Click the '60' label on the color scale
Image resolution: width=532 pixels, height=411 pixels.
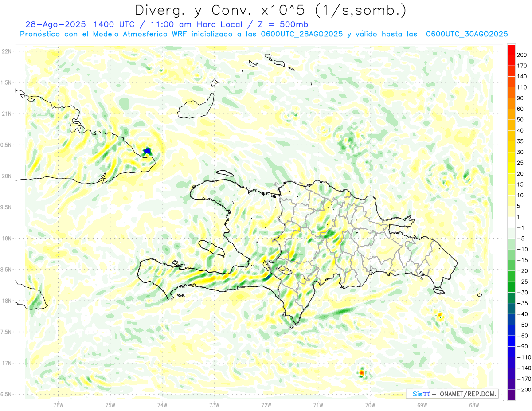tap(520, 109)
